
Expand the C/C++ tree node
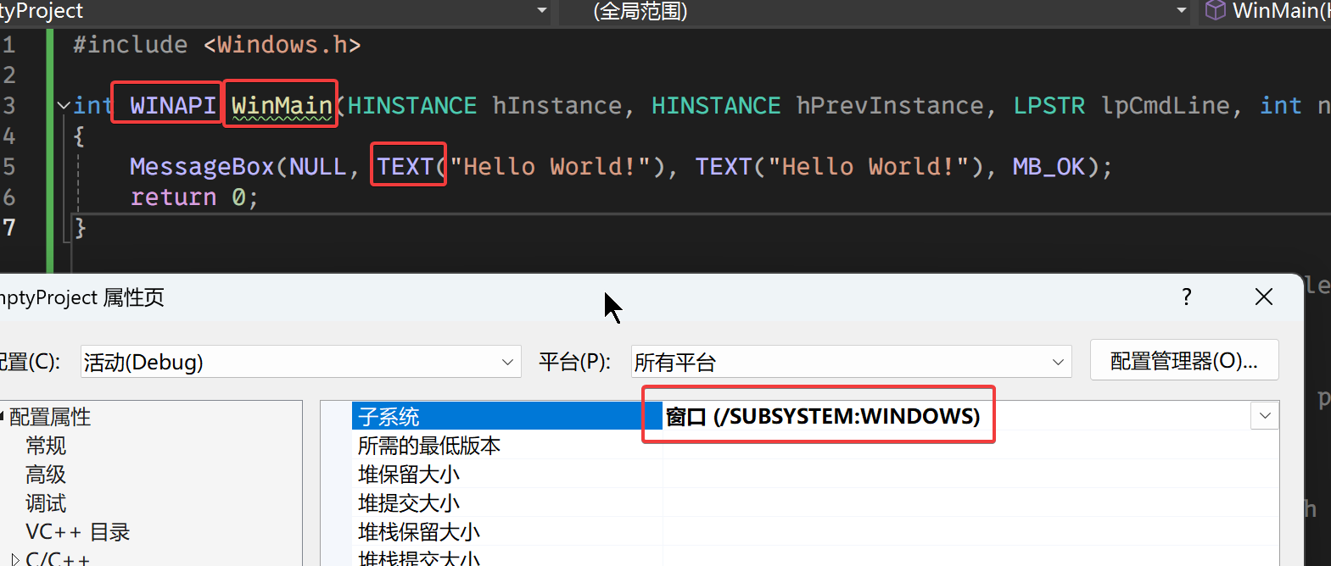point(14,559)
